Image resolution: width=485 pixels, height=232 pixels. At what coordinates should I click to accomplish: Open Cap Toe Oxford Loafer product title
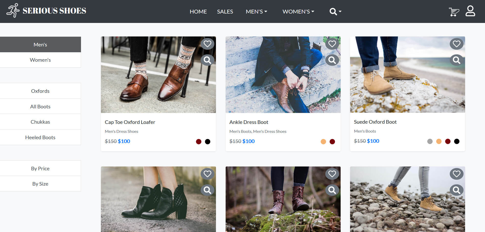tap(130, 122)
